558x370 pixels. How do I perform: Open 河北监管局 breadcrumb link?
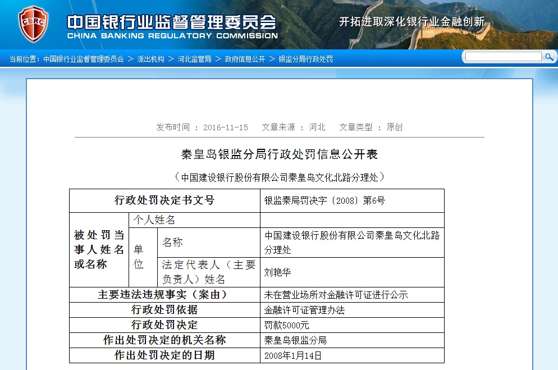pos(194,59)
